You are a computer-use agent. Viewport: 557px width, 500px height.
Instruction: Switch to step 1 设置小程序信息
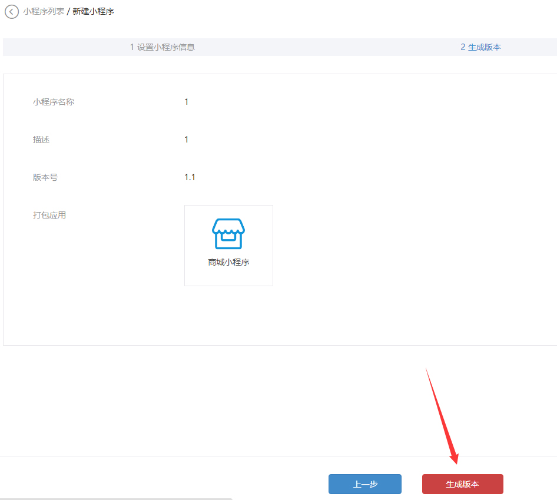(x=162, y=47)
